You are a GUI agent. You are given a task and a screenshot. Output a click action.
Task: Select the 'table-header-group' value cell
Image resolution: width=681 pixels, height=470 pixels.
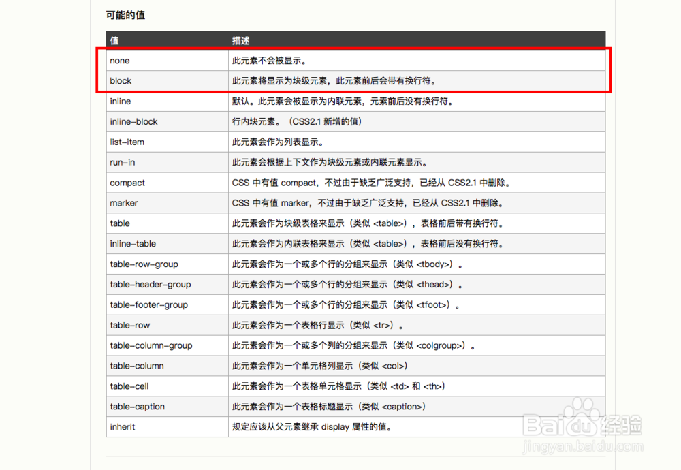[x=168, y=285]
